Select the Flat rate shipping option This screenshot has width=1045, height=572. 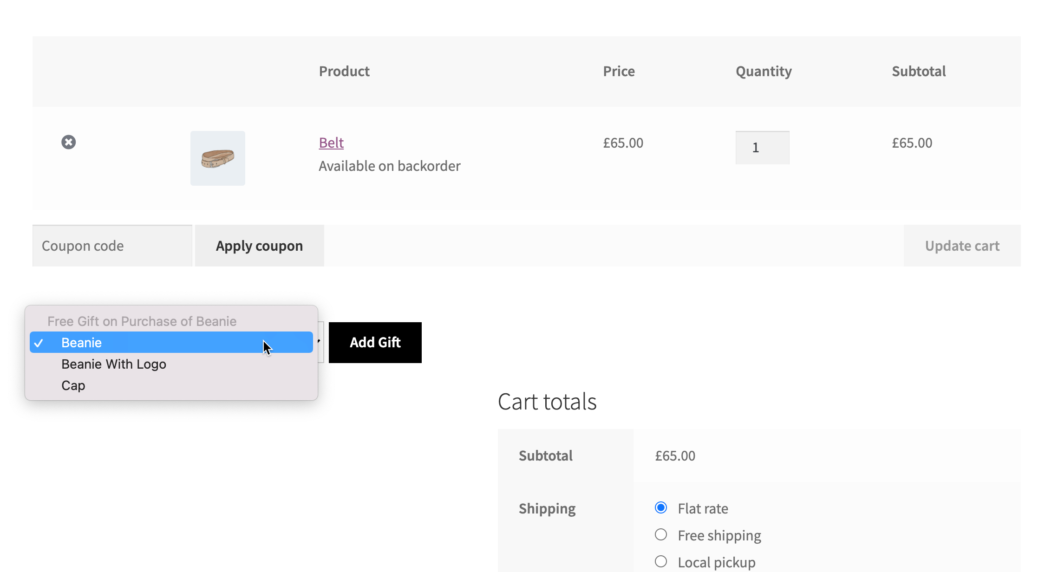click(661, 508)
